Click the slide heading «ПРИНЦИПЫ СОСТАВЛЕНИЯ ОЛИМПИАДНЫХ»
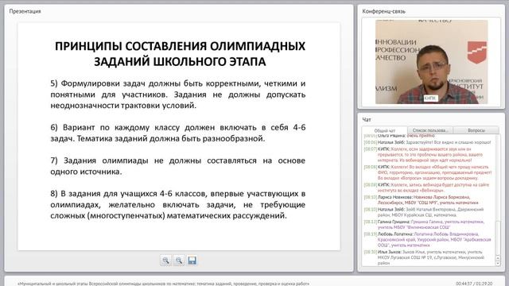 point(181,46)
